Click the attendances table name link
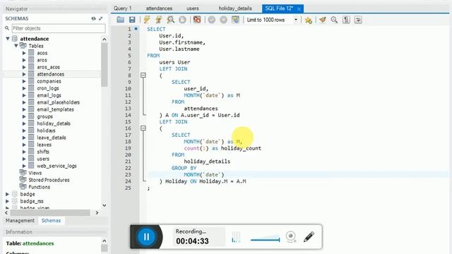Image resolution: width=452 pixels, height=254 pixels. point(38,243)
